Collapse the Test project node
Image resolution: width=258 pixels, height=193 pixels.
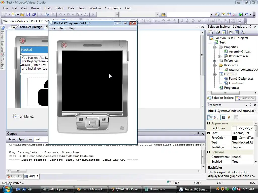(x=210, y=43)
